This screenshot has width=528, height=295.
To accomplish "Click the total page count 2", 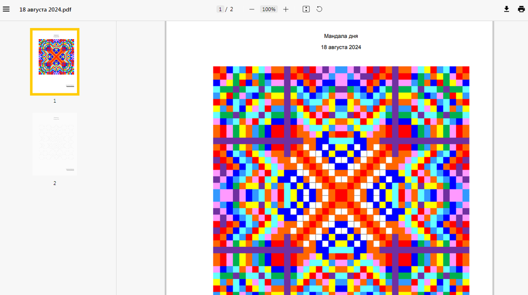I will pos(231,9).
